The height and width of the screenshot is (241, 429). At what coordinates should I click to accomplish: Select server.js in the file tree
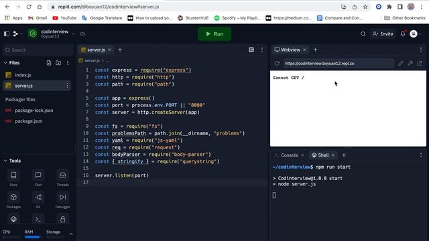(37, 86)
